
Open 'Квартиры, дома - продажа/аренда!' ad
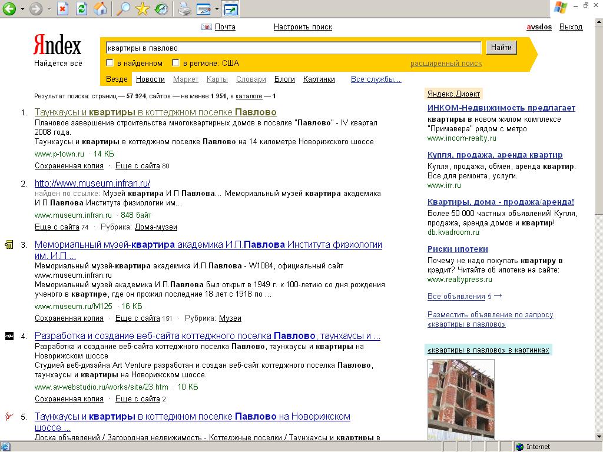coord(501,202)
